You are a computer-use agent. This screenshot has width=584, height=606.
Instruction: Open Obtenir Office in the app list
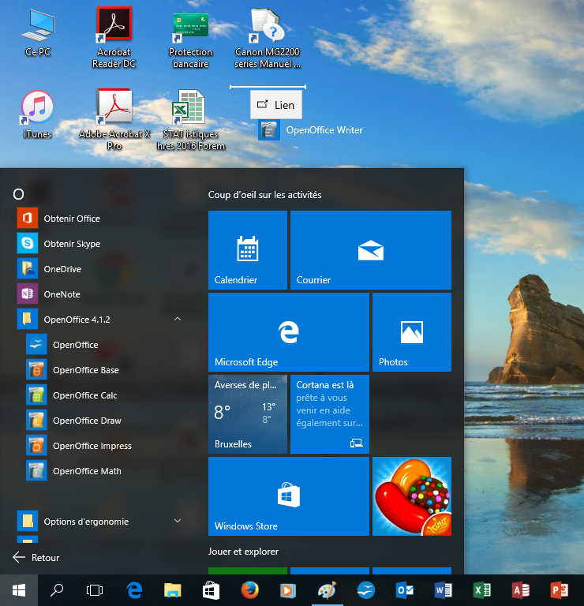coord(99,219)
